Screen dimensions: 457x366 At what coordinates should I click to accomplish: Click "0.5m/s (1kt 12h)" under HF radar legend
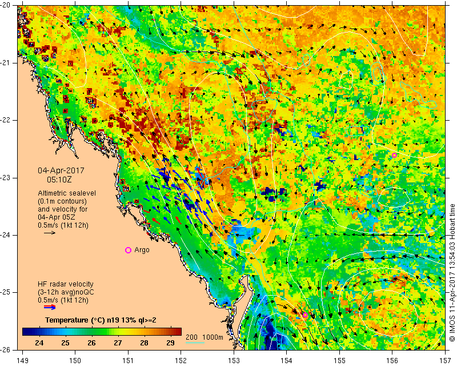point(63,300)
